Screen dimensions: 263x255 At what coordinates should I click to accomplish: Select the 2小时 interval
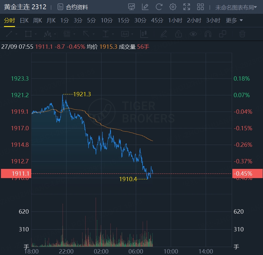(194, 21)
